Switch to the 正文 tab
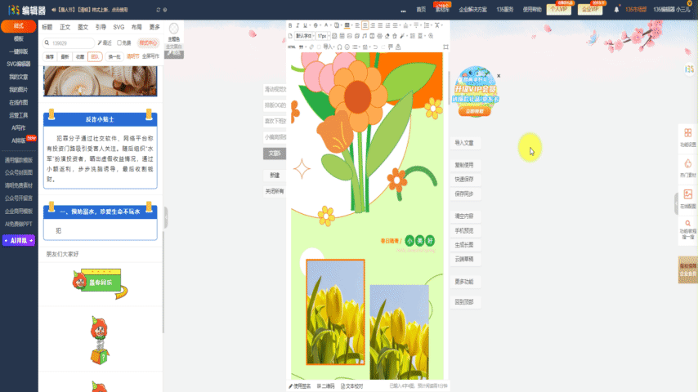Image resolution: width=698 pixels, height=392 pixels. pos(65,27)
